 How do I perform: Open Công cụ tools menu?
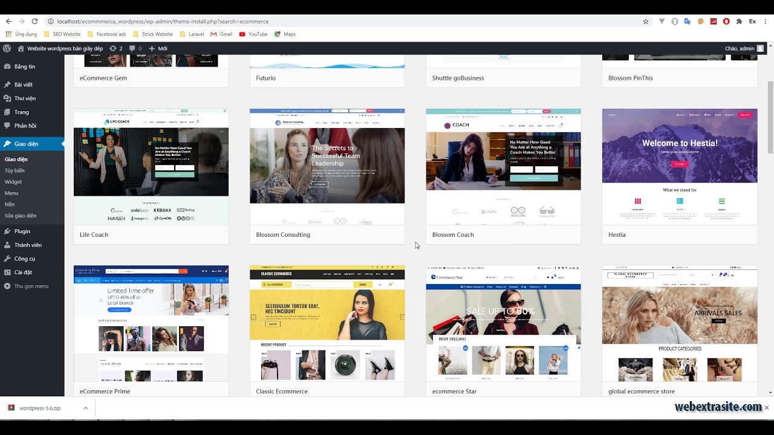click(x=32, y=259)
